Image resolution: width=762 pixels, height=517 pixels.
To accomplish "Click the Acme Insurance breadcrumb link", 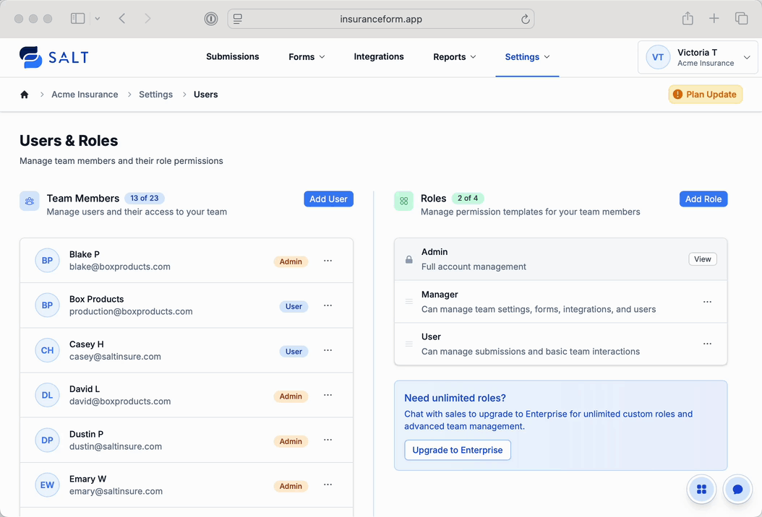I will 85,95.
